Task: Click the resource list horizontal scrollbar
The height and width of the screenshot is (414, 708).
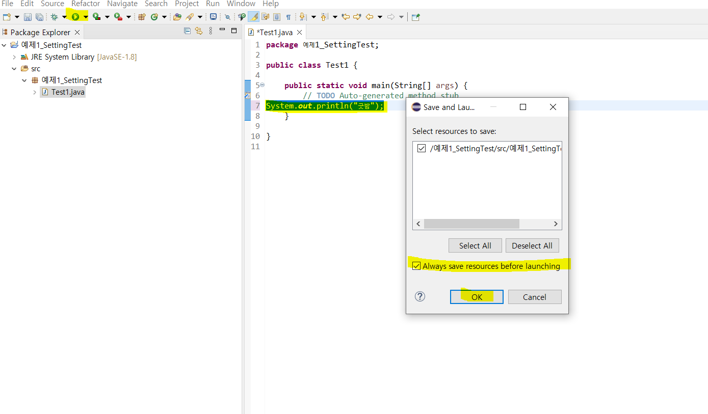Action: (471, 224)
